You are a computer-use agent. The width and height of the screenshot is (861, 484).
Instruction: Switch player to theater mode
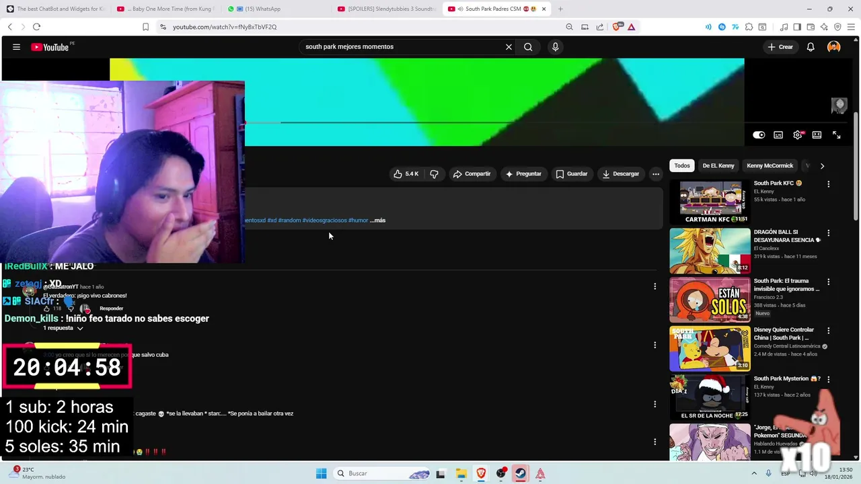pyautogui.click(x=817, y=135)
